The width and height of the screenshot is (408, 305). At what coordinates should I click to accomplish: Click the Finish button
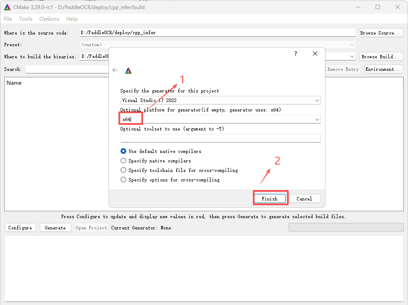(270, 199)
